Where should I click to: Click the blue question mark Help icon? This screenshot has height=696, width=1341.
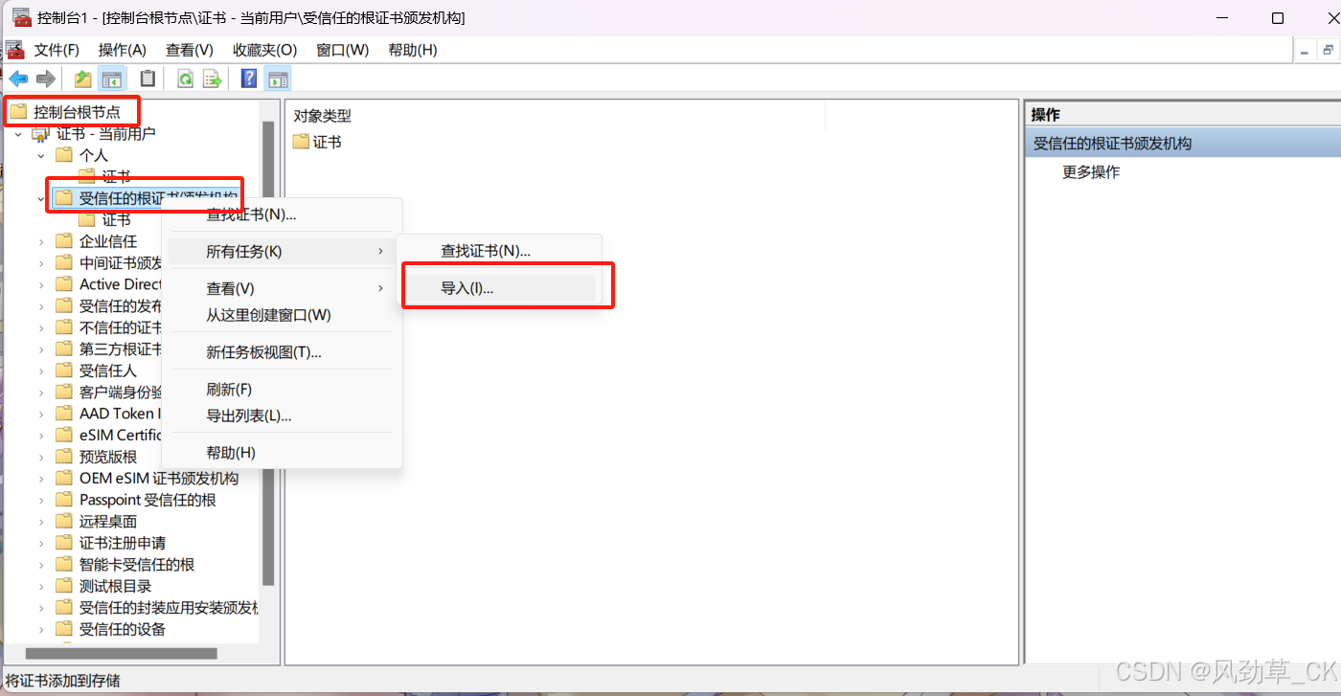point(249,79)
